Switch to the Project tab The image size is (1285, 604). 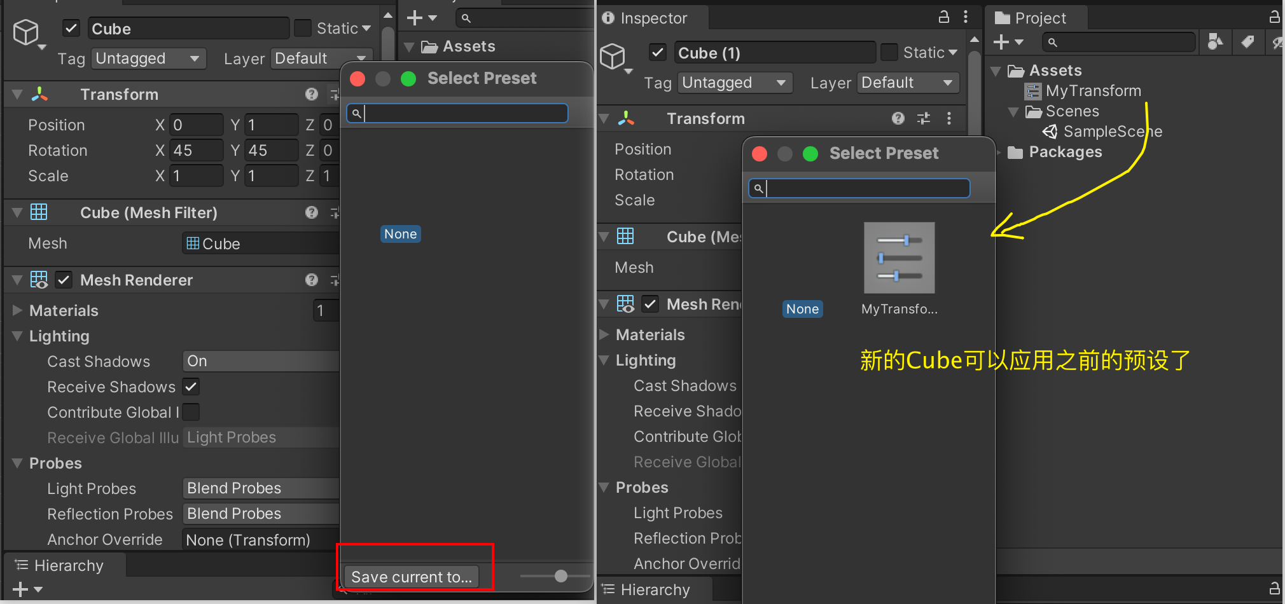click(x=1032, y=18)
